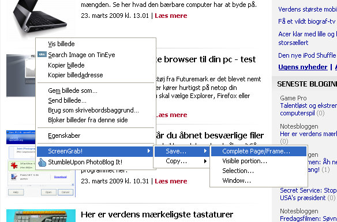This screenshot has height=222, width=337.
Task: Open Talentløst og ekstrem blog link
Action: pyautogui.click(x=308, y=110)
